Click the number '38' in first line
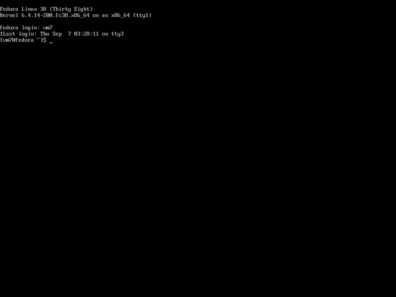 (43, 9)
